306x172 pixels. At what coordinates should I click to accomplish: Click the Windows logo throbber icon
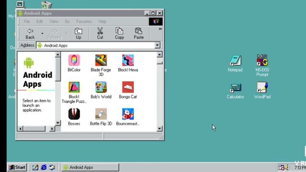point(156,21)
